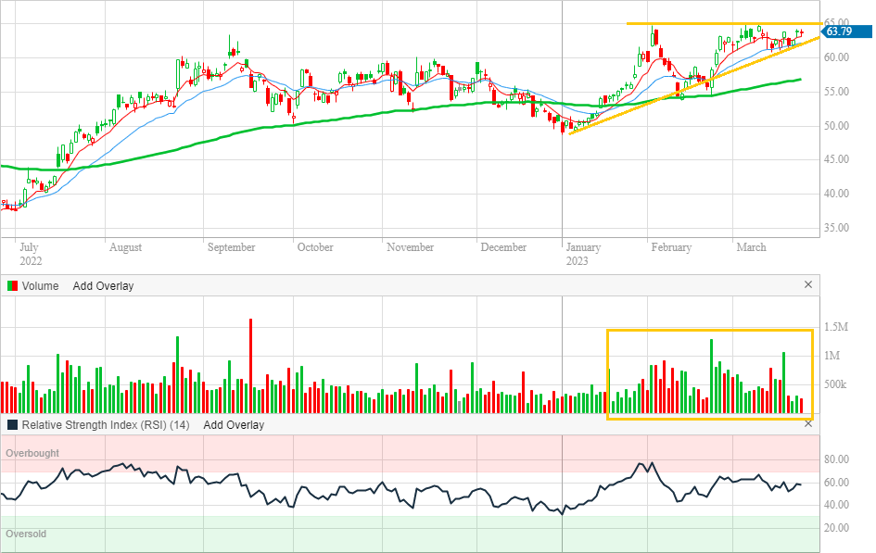Click the Oversold zone label in RSI
876x553 pixels.
26,534
